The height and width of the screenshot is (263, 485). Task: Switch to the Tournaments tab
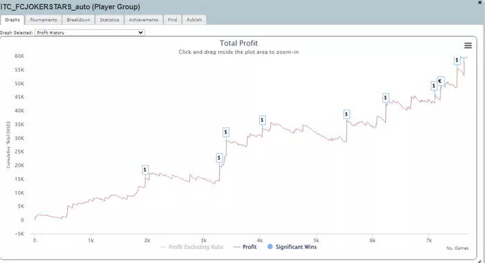43,20
